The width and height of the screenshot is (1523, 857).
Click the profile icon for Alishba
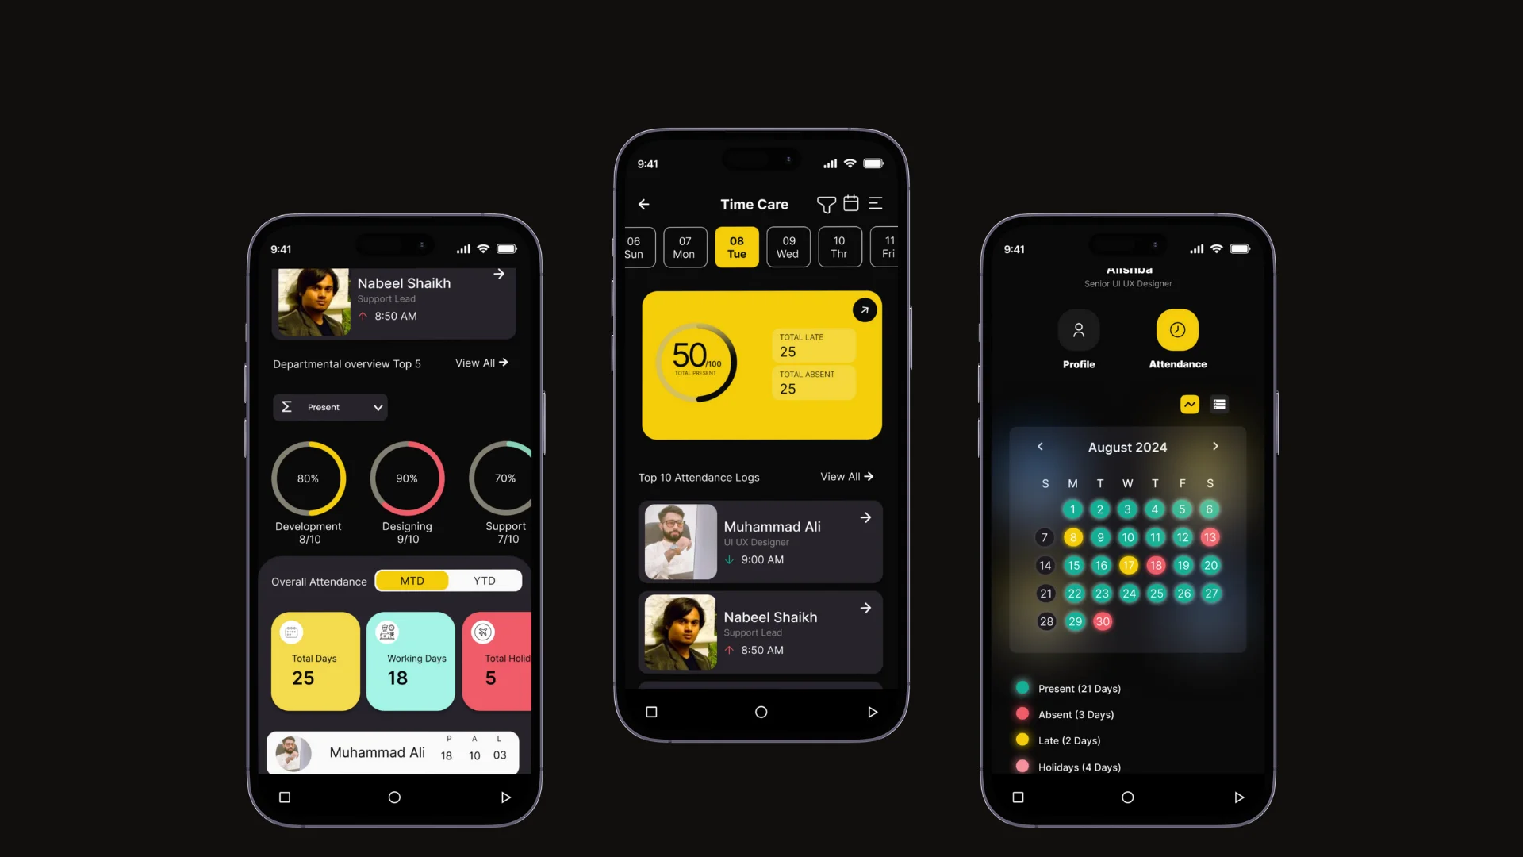click(x=1079, y=329)
